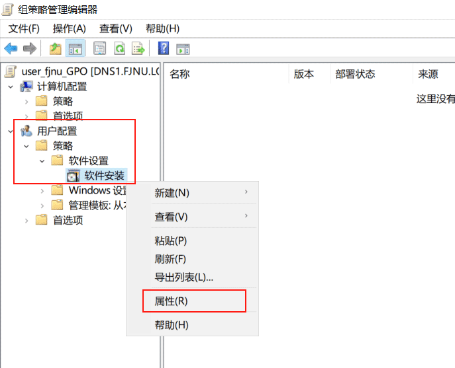The height and width of the screenshot is (368, 455).
Task: Click the Up one level folder icon
Action: [x=56, y=48]
